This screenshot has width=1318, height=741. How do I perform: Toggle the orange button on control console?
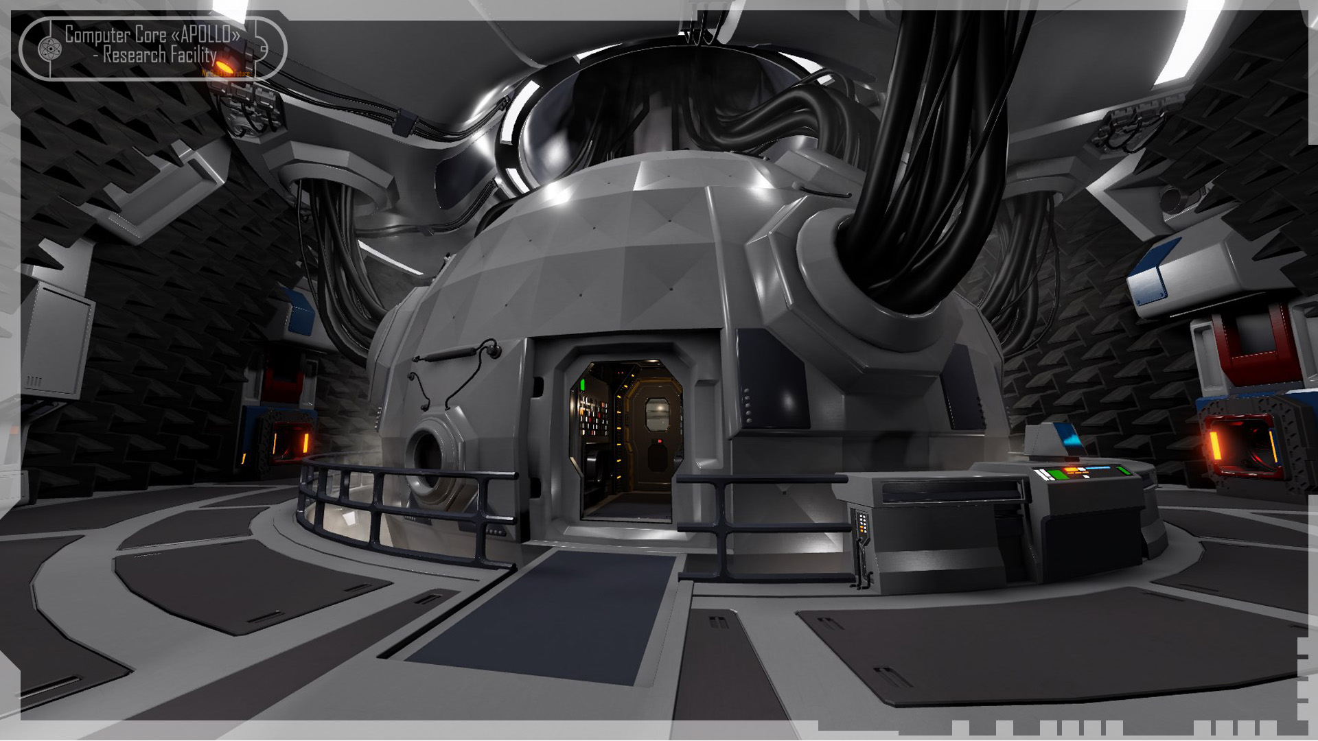click(x=1071, y=471)
